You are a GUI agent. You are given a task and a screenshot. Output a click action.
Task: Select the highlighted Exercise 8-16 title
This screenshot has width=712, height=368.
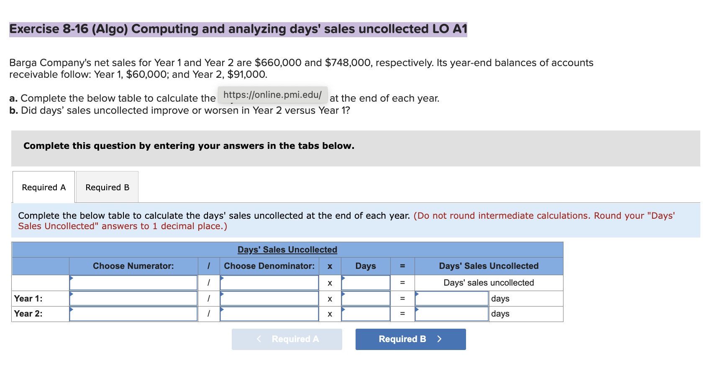coord(238,29)
